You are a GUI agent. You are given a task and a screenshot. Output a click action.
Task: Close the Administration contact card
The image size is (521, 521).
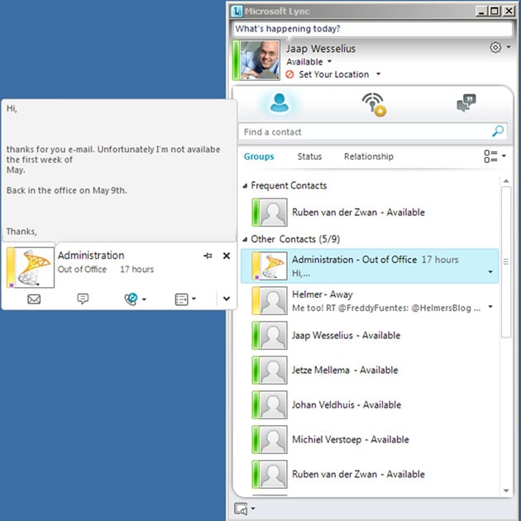pyautogui.click(x=227, y=256)
